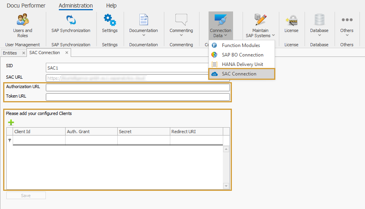365x209 pixels.
Task: Click SAC Connection in dropdown menu
Action: tap(239, 74)
